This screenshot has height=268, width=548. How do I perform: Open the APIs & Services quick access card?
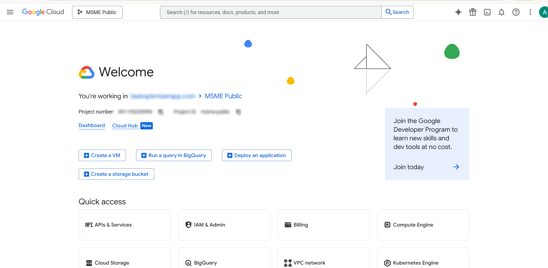pos(125,225)
